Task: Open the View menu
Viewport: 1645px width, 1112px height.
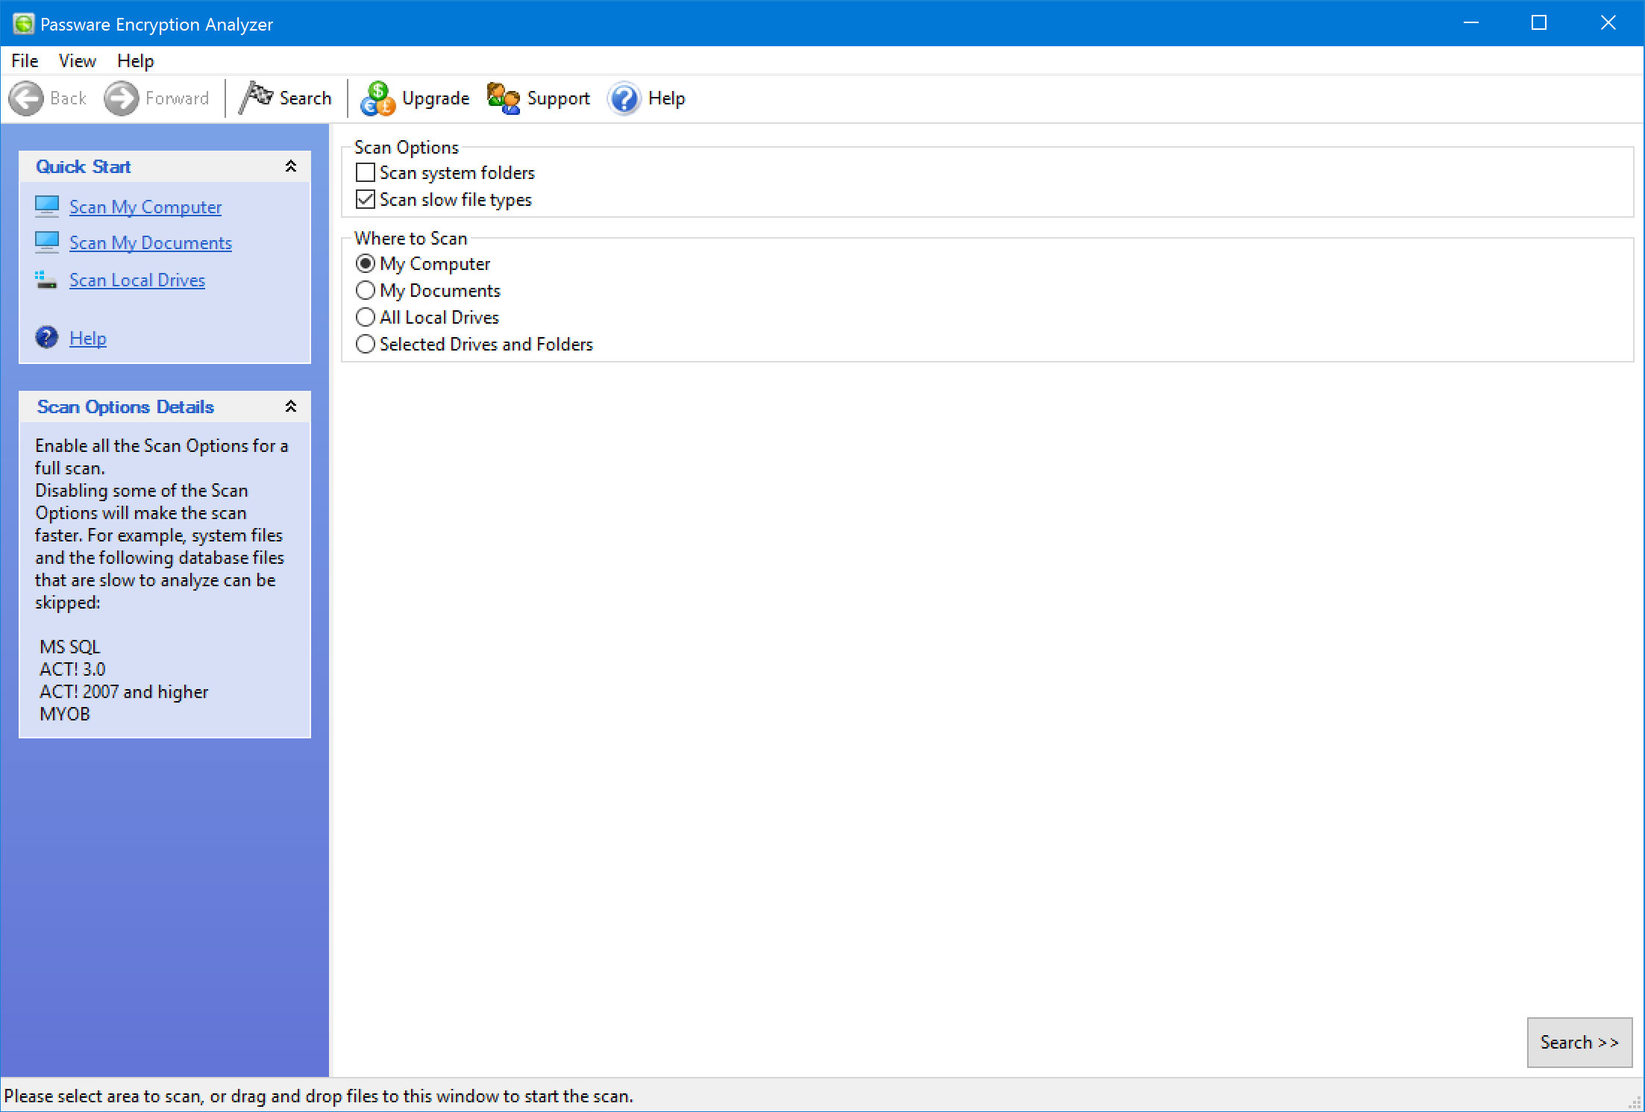Action: [x=77, y=60]
